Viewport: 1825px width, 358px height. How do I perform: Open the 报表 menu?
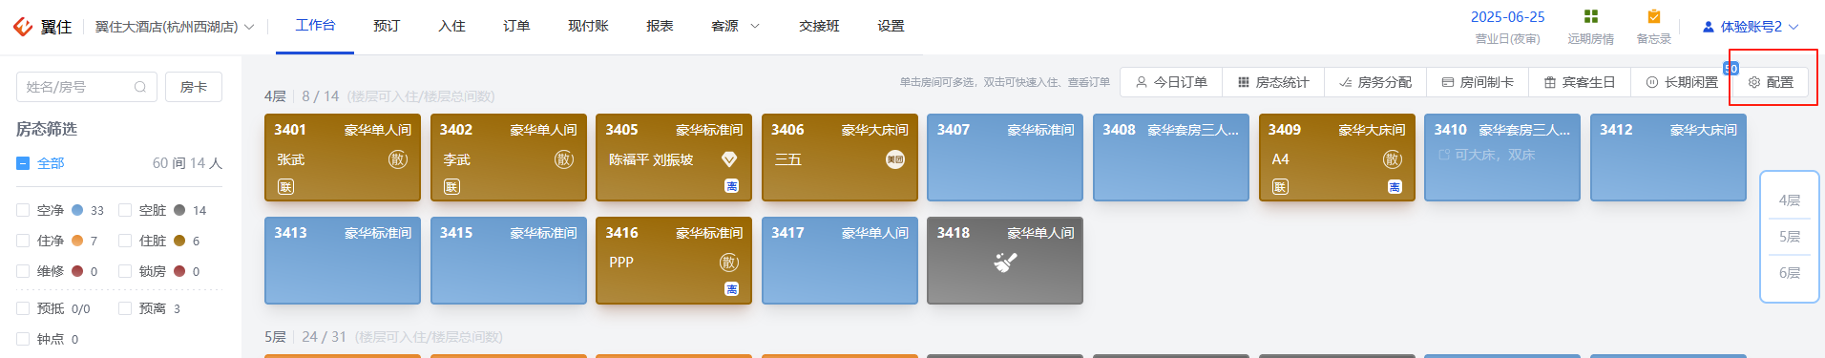tap(660, 26)
